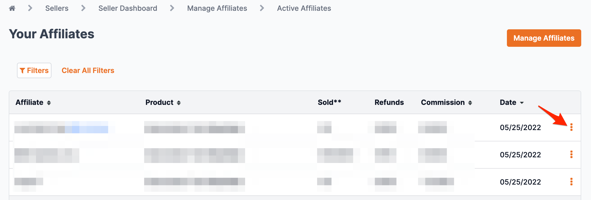The height and width of the screenshot is (200, 591).
Task: Navigate to Seller Dashboard via breadcrumb
Action: pos(128,8)
